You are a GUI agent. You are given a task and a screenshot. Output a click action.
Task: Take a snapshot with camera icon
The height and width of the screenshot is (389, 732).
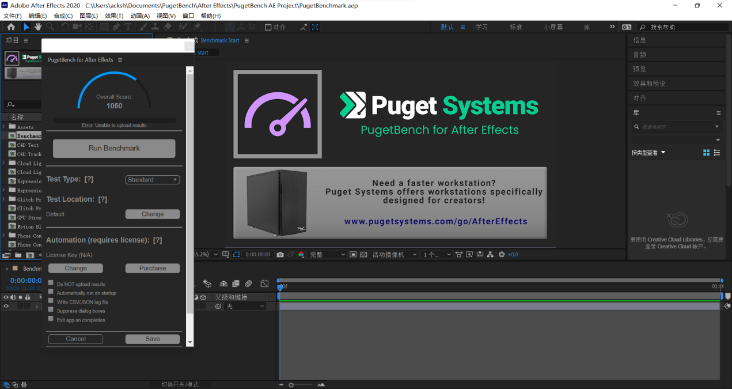[280, 254]
